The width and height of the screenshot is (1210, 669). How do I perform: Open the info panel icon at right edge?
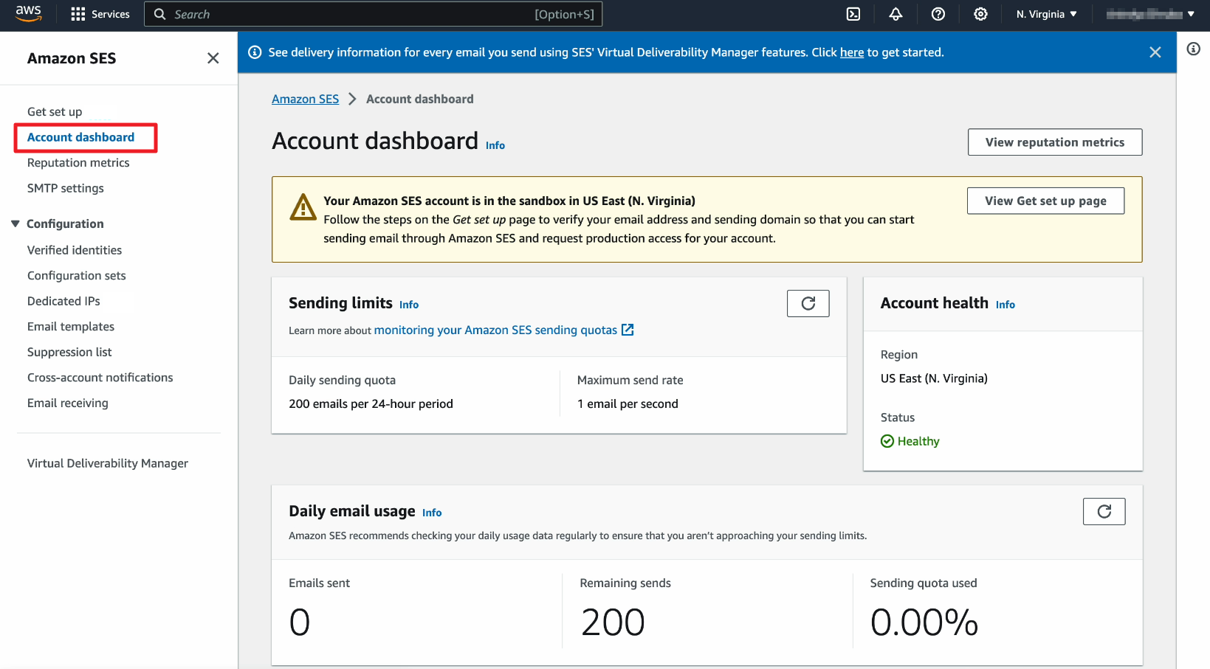point(1193,49)
